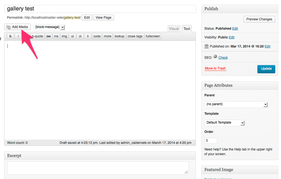Viewport: 281px width, 179px height.
Task: Click the Add Media button
Action: click(17, 27)
